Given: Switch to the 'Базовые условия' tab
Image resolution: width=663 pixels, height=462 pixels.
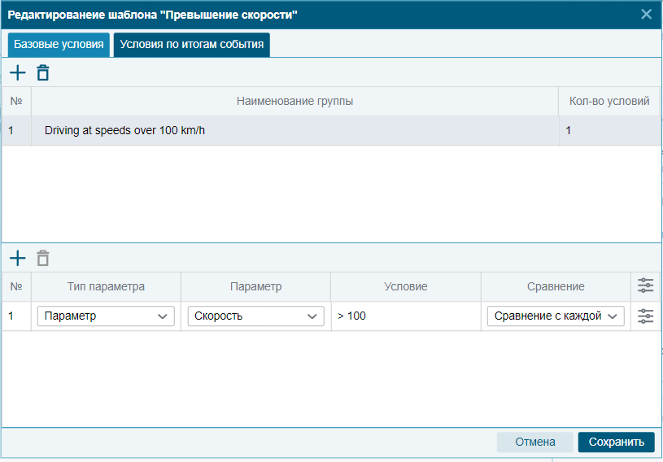Looking at the screenshot, I should point(59,45).
